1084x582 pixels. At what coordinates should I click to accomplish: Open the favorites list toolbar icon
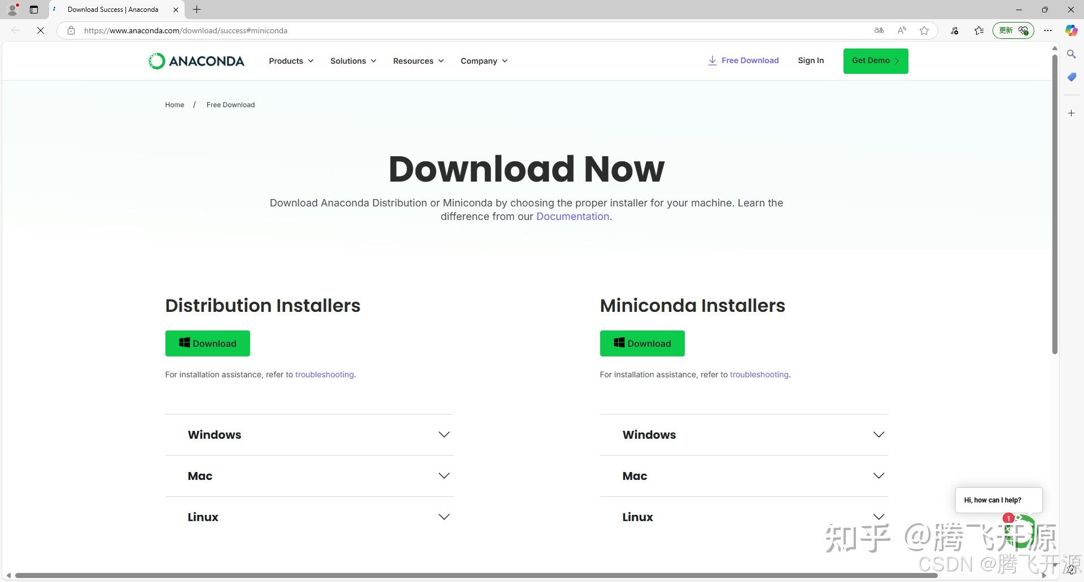click(x=979, y=30)
